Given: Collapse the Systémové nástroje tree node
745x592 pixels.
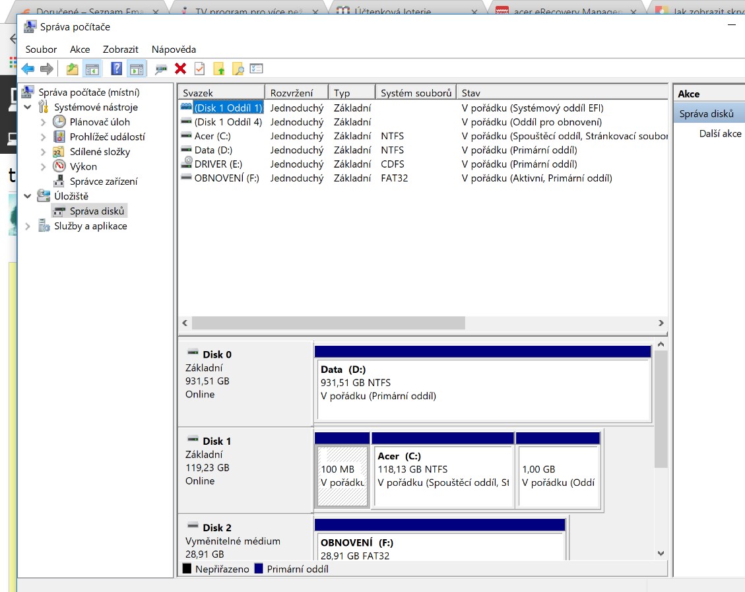Looking at the screenshot, I should coord(28,107).
